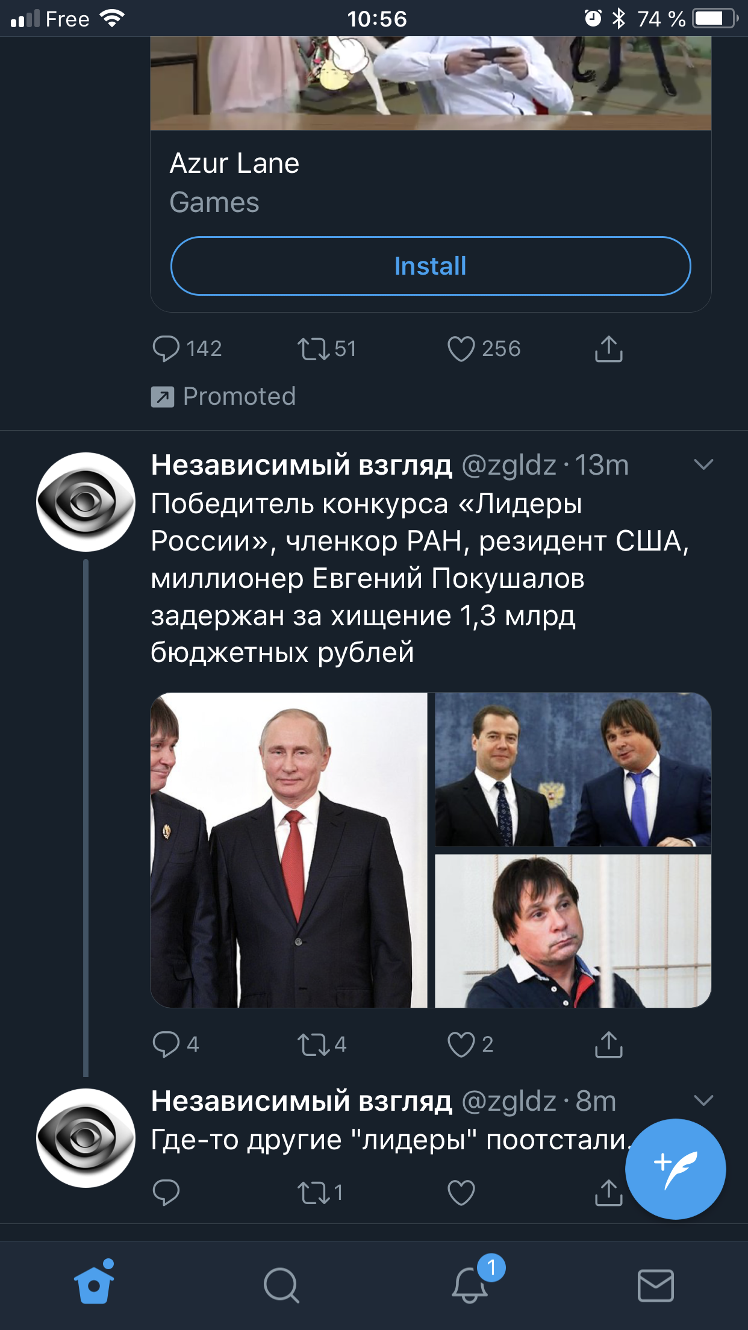Viewport: 748px width, 1330px height.
Task: Retweet the 8m reply tweet
Action: click(313, 1192)
